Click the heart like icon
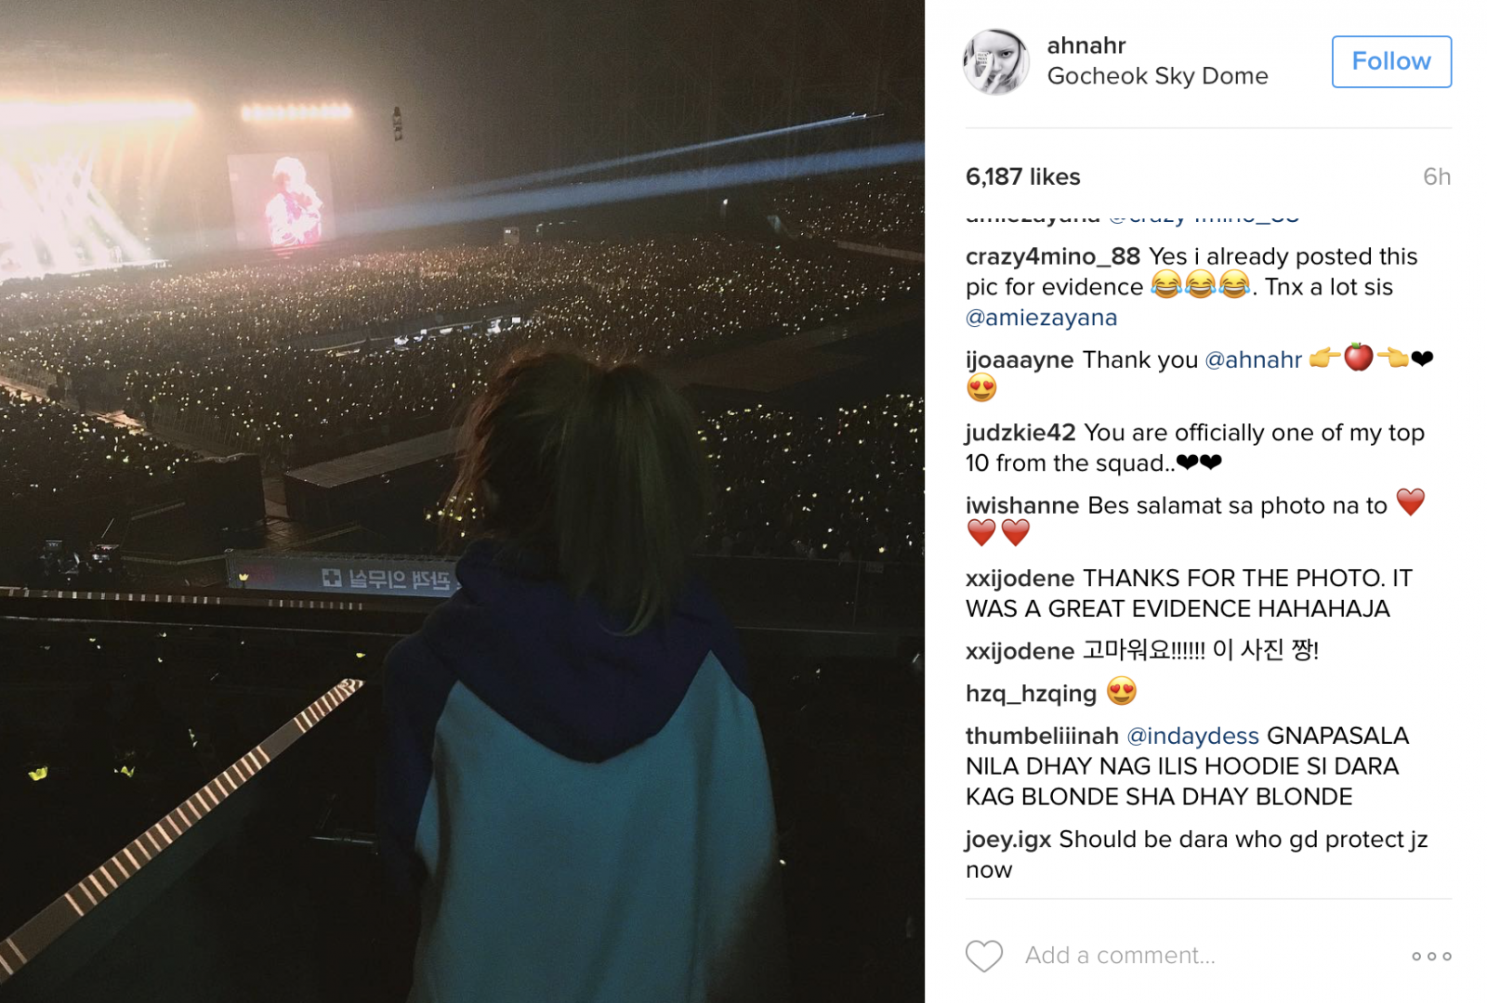This screenshot has height=1003, width=1487. pyautogui.click(x=983, y=956)
